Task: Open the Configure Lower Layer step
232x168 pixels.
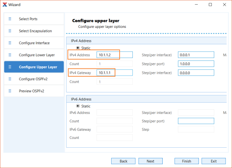Action: click(x=34, y=55)
